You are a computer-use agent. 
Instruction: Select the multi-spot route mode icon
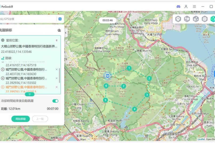click(196, 19)
